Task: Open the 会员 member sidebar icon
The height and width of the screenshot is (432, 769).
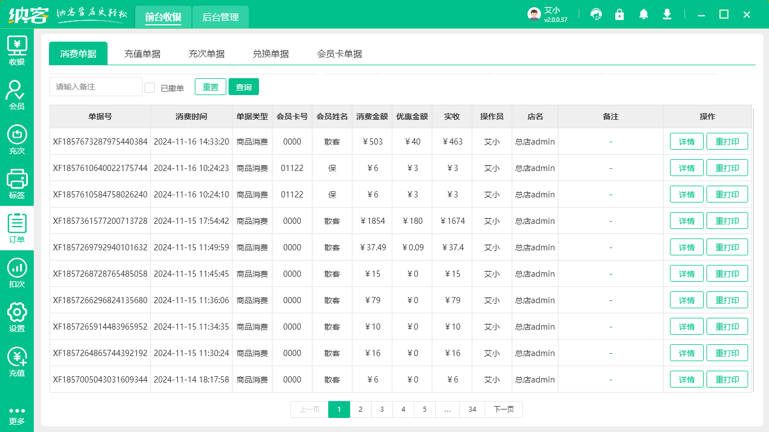Action: (17, 94)
